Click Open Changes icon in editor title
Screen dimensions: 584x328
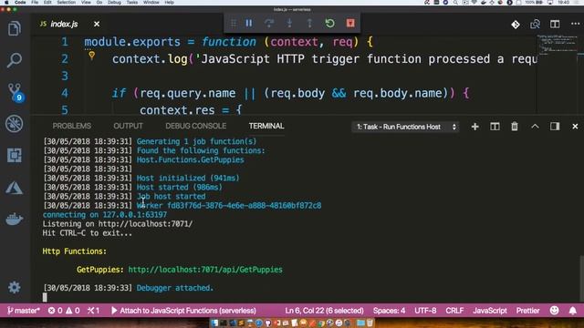[535, 25]
